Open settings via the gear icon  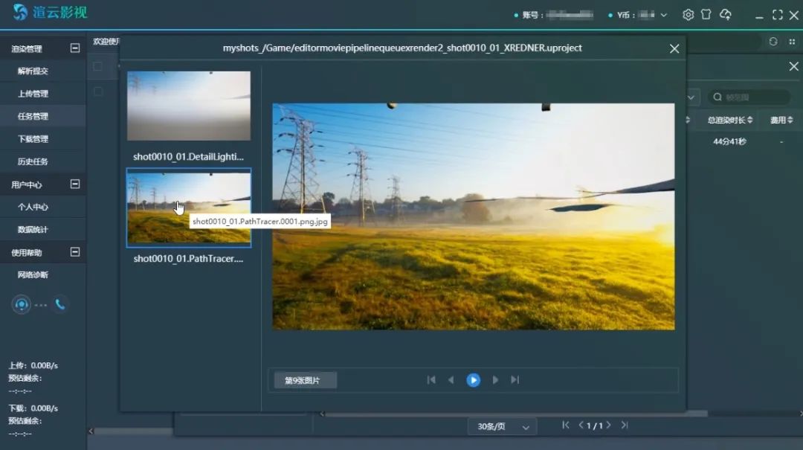pyautogui.click(x=688, y=15)
